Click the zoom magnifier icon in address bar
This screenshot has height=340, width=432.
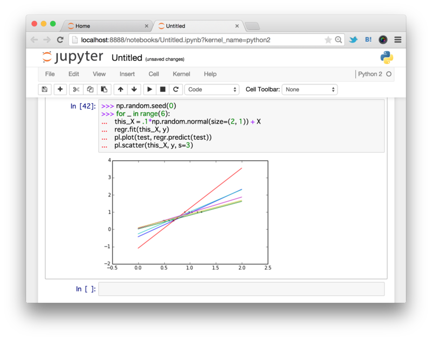click(339, 40)
